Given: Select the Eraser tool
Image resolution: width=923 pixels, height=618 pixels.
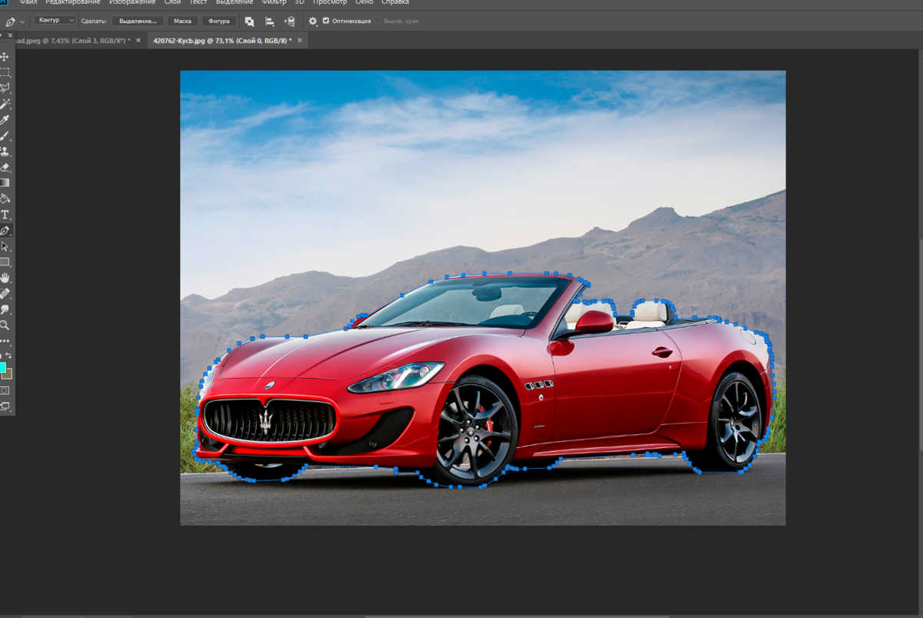Looking at the screenshot, I should click(x=5, y=167).
